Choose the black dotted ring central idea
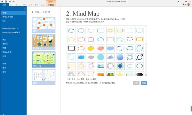Viewport: 192px width, 115px height. (110, 66)
